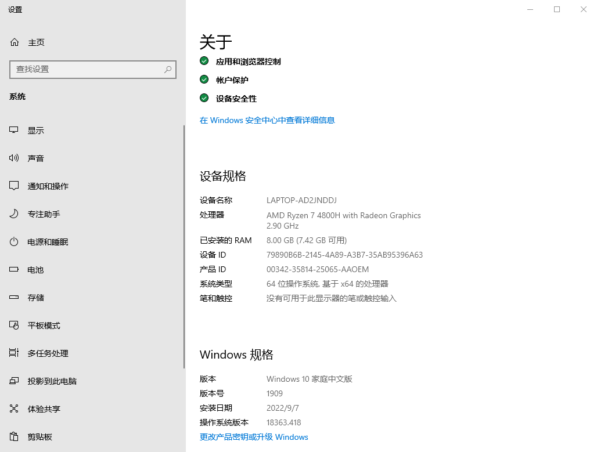
Task: Click system type value 64 位操作系统
Action: [x=327, y=284]
